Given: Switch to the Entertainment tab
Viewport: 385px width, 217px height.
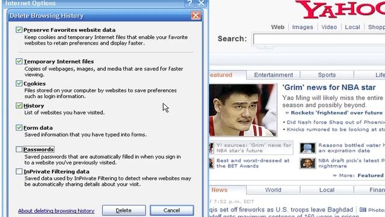Looking at the screenshot, I should pos(273,75).
